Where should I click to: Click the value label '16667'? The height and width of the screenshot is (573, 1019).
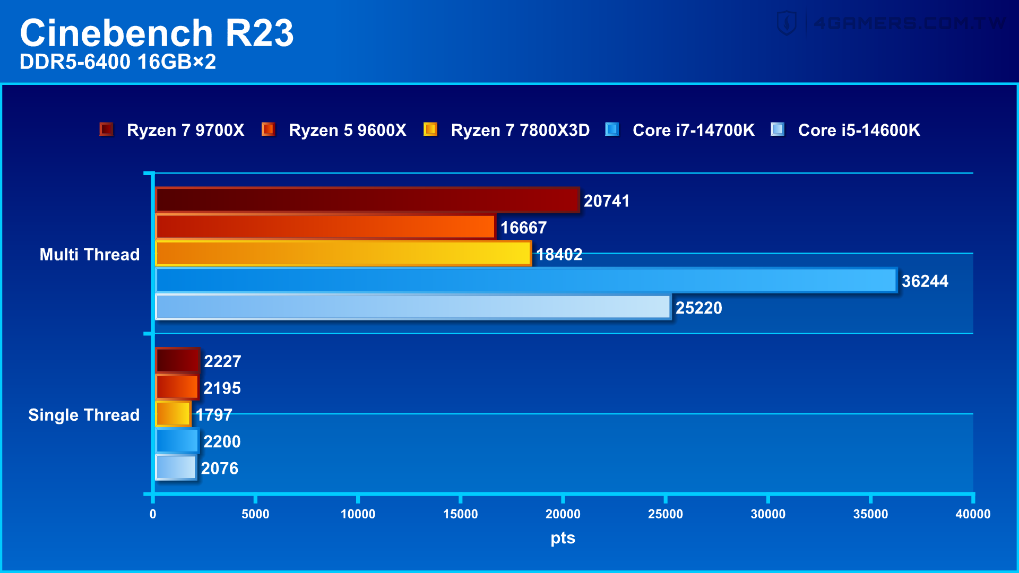(x=523, y=228)
